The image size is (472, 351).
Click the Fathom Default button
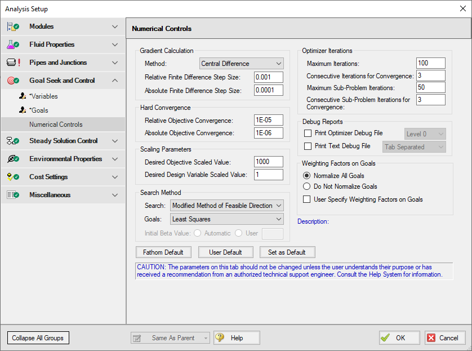pyautogui.click(x=163, y=252)
